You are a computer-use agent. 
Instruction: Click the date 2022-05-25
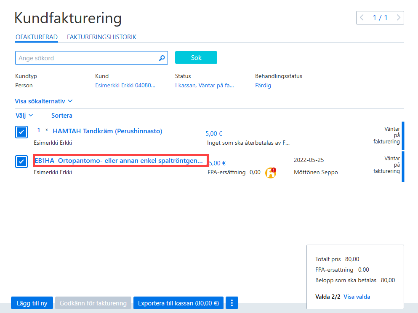point(309,160)
